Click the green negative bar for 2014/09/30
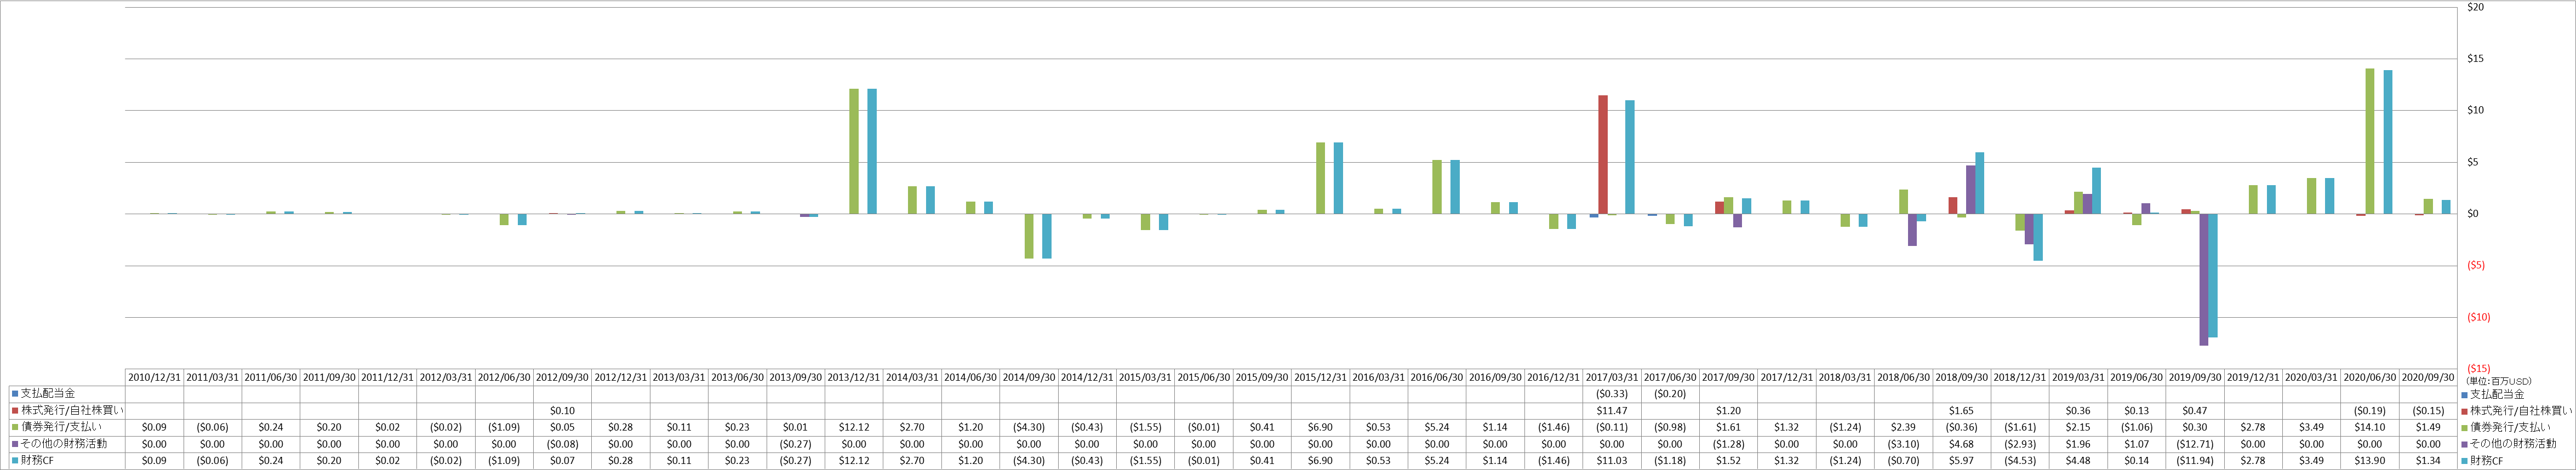This screenshot has height=470, width=2576. [x=1029, y=236]
